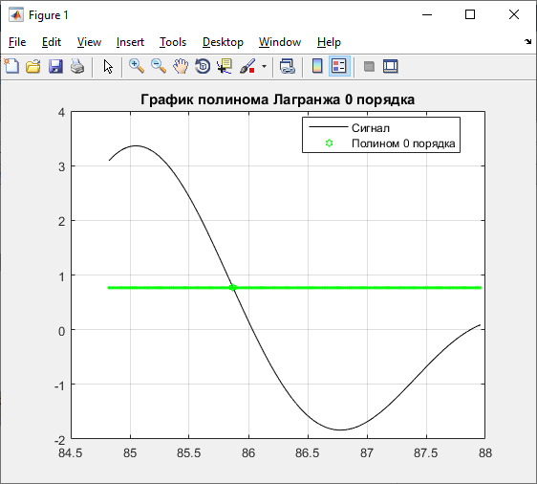This screenshot has height=484, width=537.
Task: Click the New Figure toolbar icon
Action: [x=11, y=66]
